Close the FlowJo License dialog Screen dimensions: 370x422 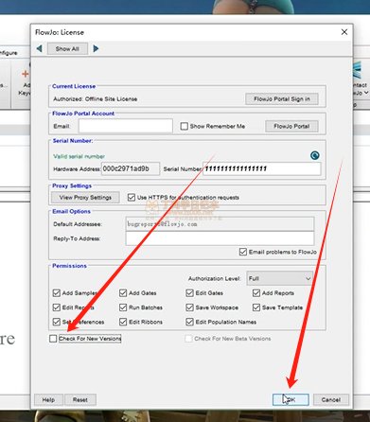click(x=344, y=32)
